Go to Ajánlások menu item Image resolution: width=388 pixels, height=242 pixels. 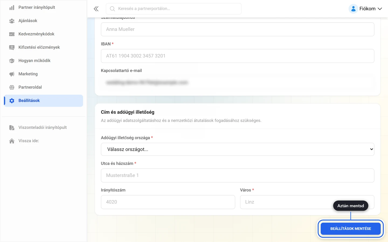[43, 21]
